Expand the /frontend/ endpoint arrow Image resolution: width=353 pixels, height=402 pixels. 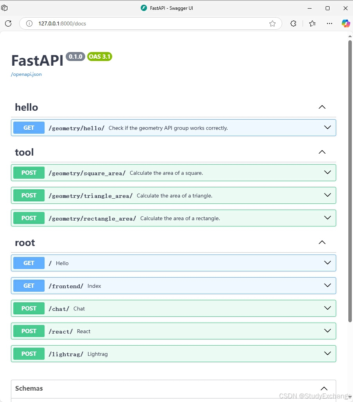pos(327,285)
